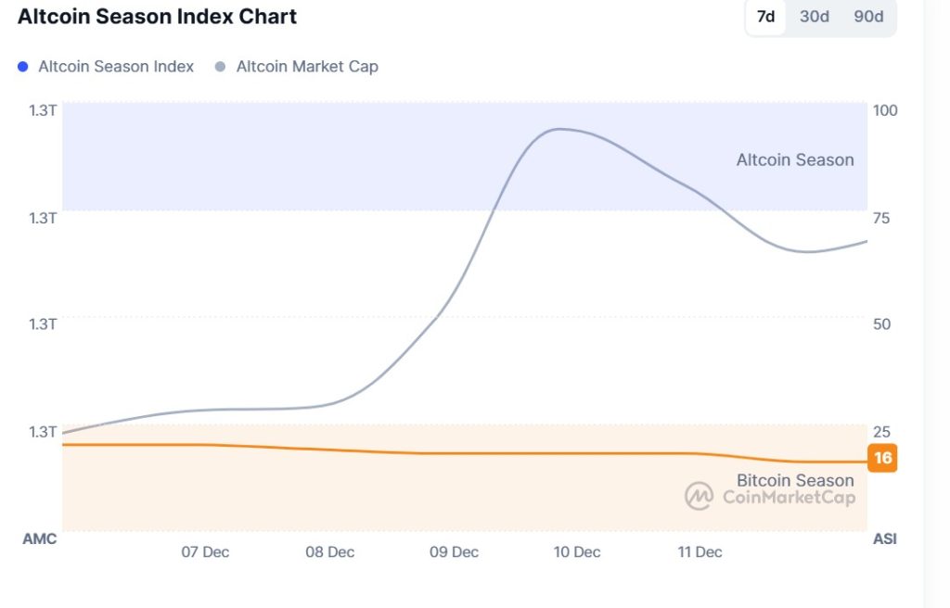Screen dimensions: 950x608
Task: Click the CoinMarketCap logo watermark
Action: 772,496
